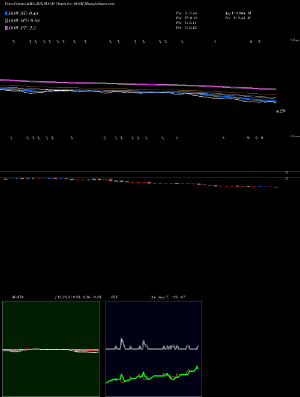300x397 pixels.
Task: Select the 'DOW MT: 0.88' legend label
Action: click(24, 21)
